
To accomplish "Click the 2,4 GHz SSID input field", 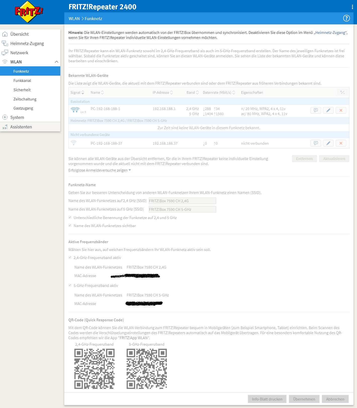I will 182,201.
